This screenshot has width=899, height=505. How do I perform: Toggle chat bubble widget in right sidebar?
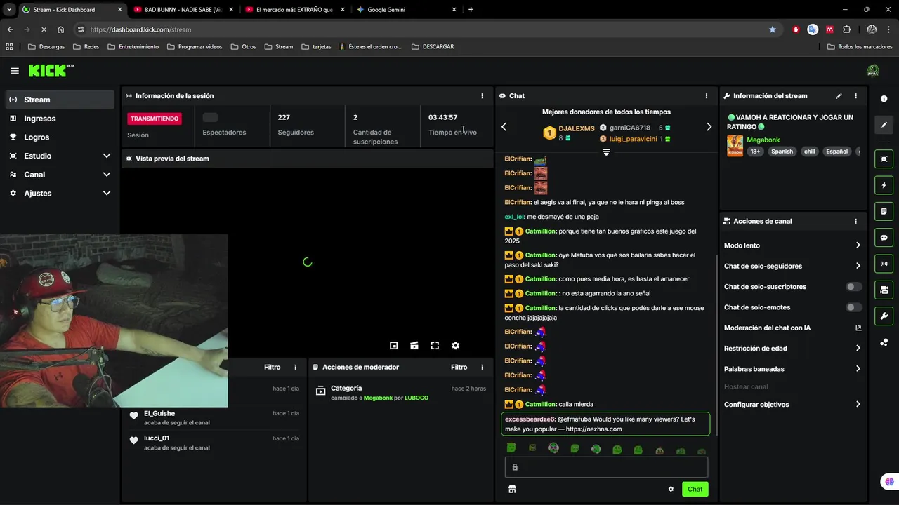click(x=884, y=238)
